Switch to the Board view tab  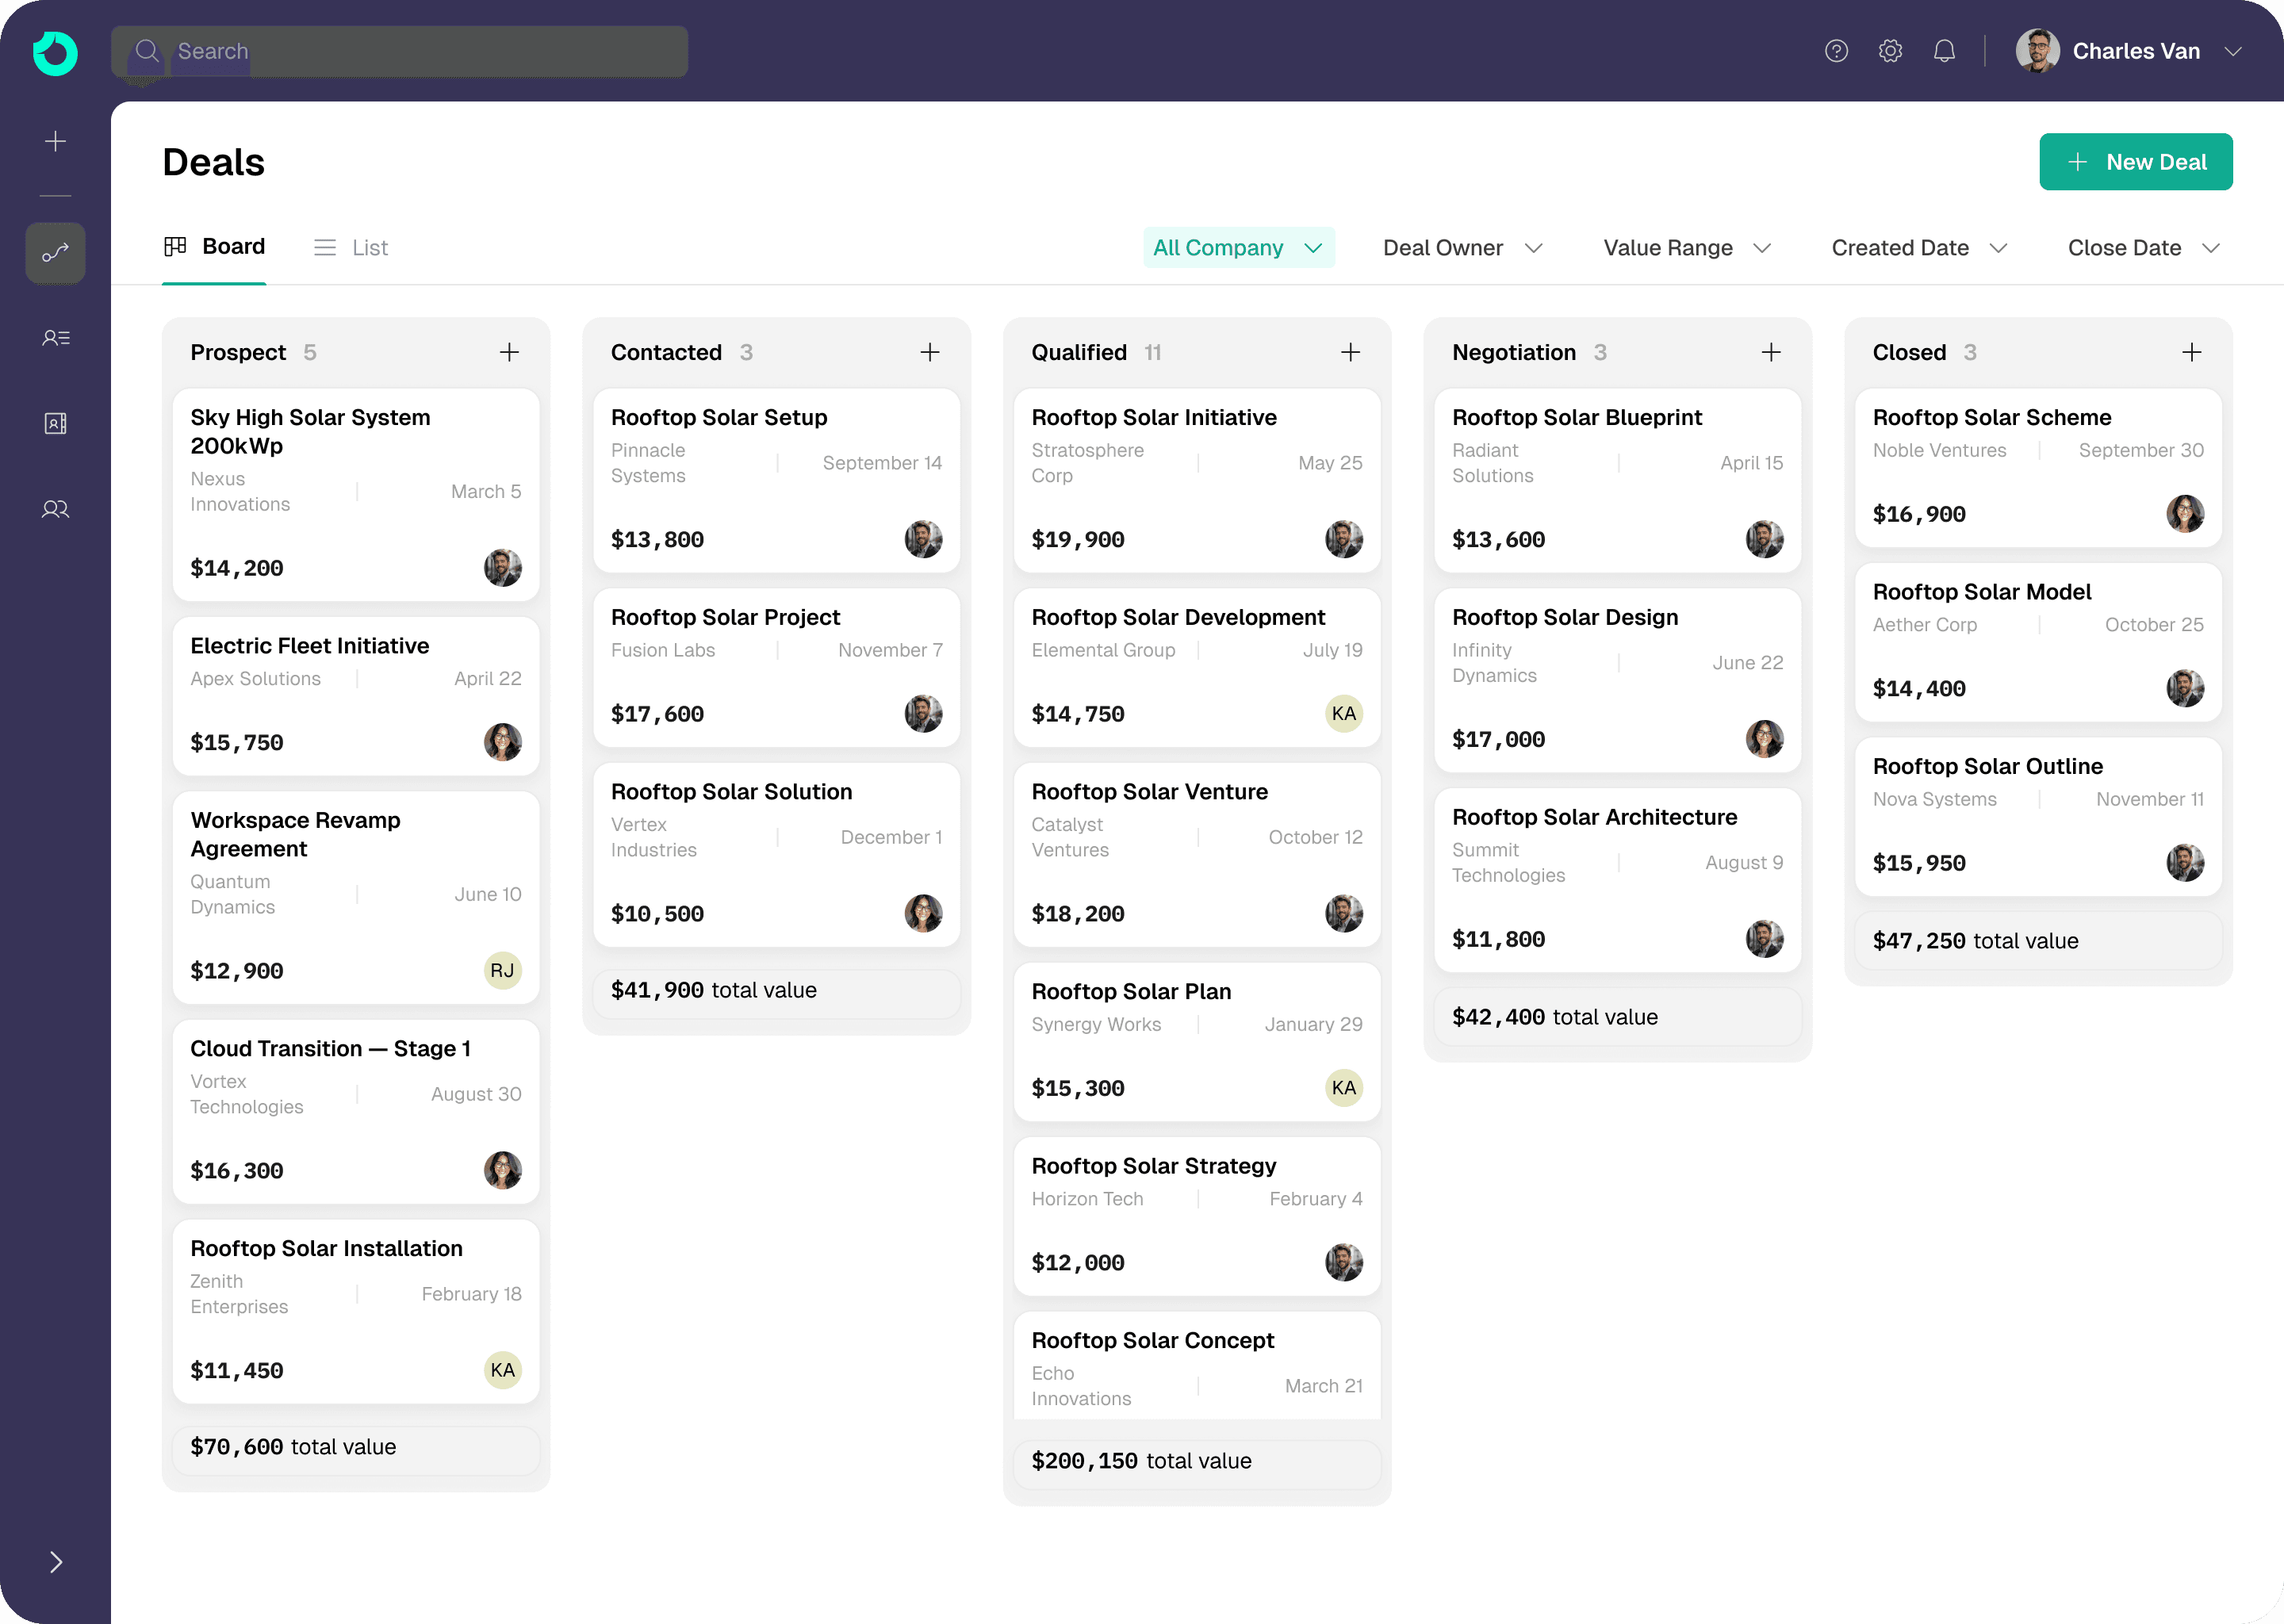coord(214,246)
